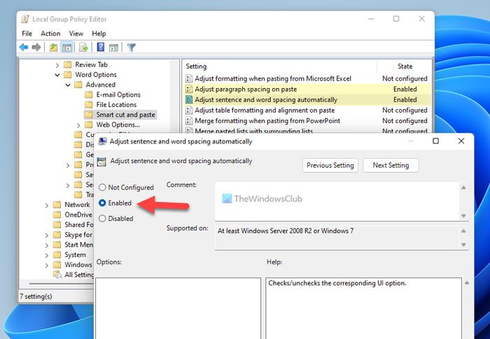Click the Review Tab folder icon
The height and width of the screenshot is (339, 490).
[67, 64]
